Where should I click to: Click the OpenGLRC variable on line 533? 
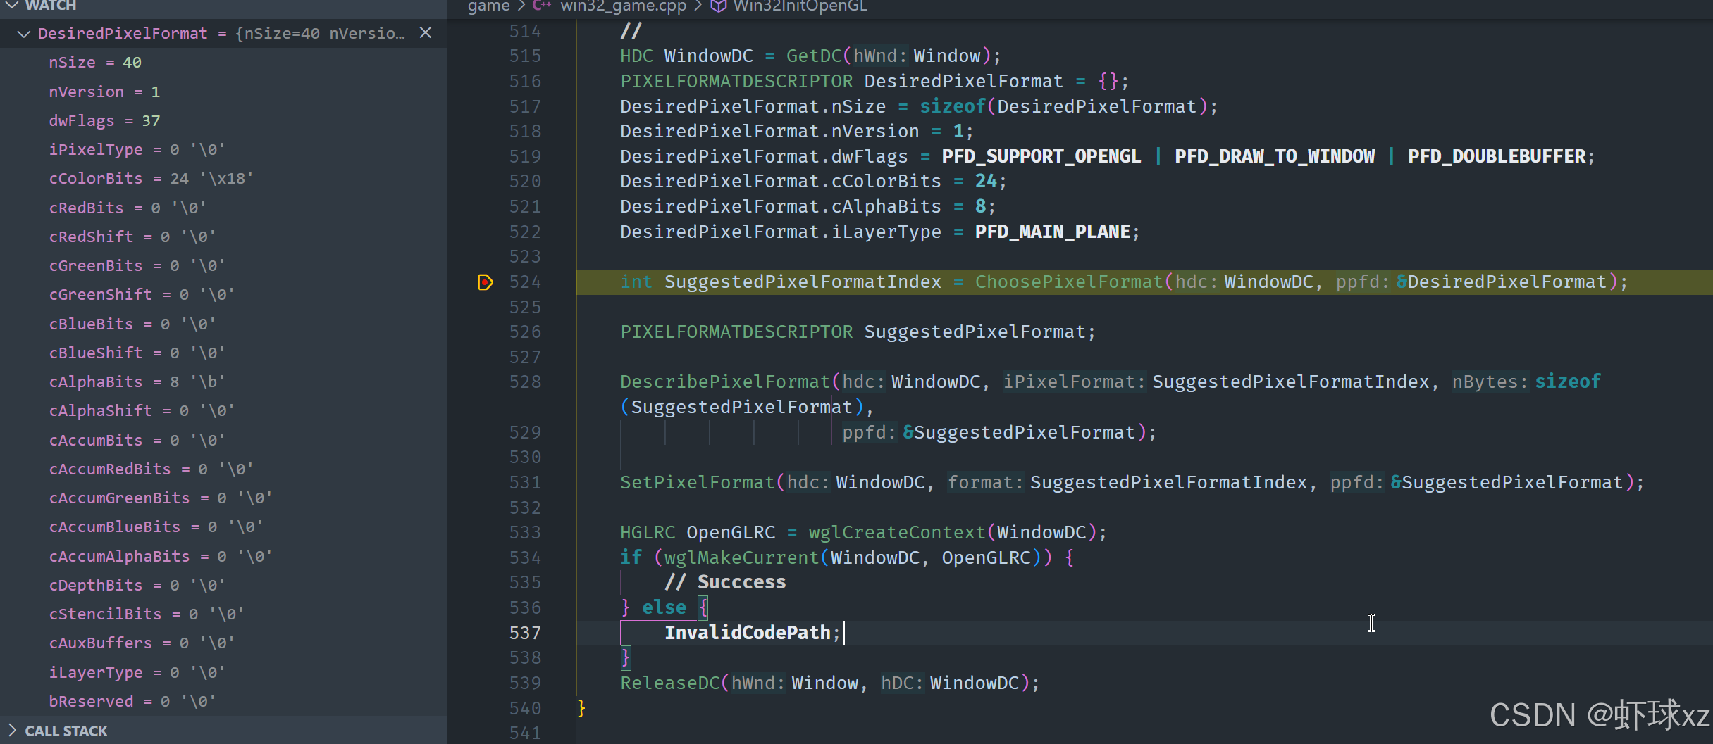[x=731, y=533]
